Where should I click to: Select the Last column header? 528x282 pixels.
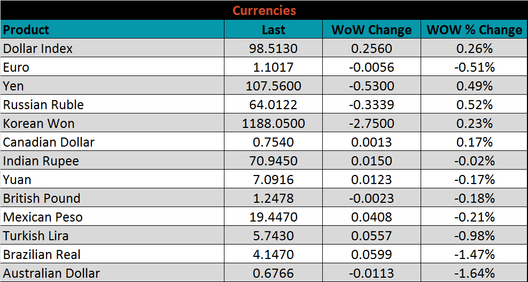pos(273,30)
